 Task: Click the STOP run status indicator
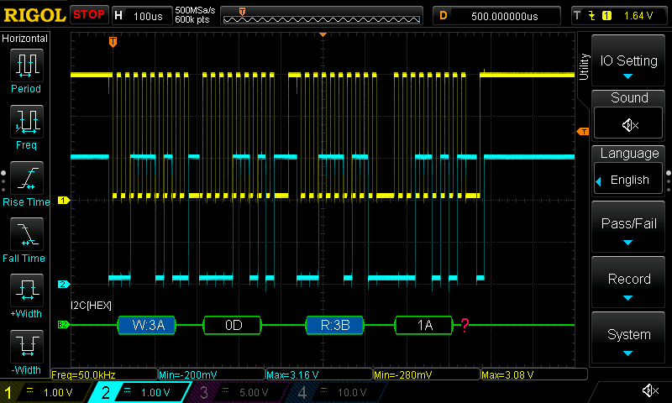(89, 14)
